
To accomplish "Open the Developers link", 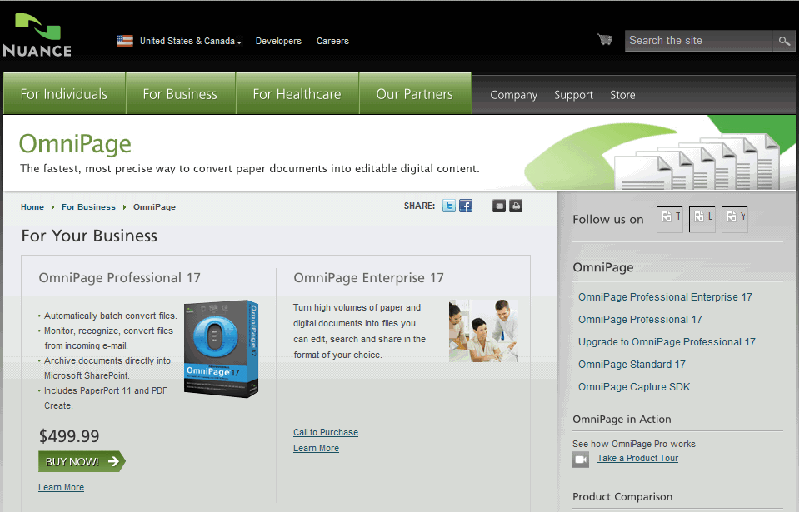I will (278, 42).
